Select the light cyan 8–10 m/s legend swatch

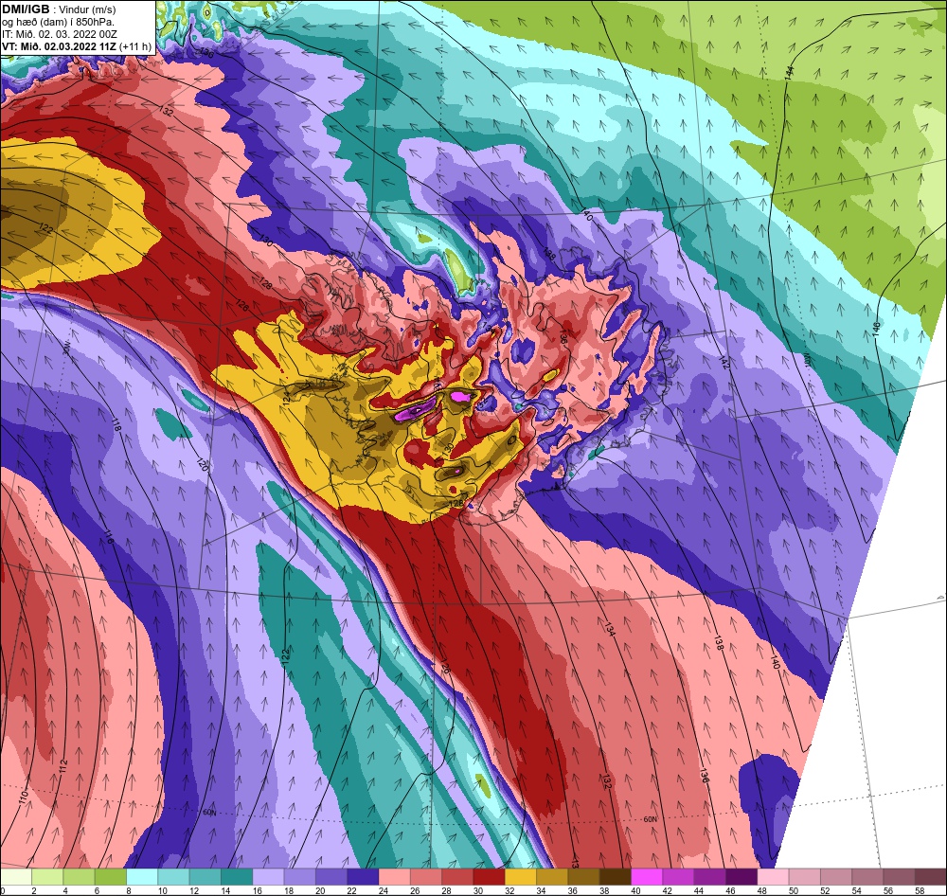[x=142, y=877]
